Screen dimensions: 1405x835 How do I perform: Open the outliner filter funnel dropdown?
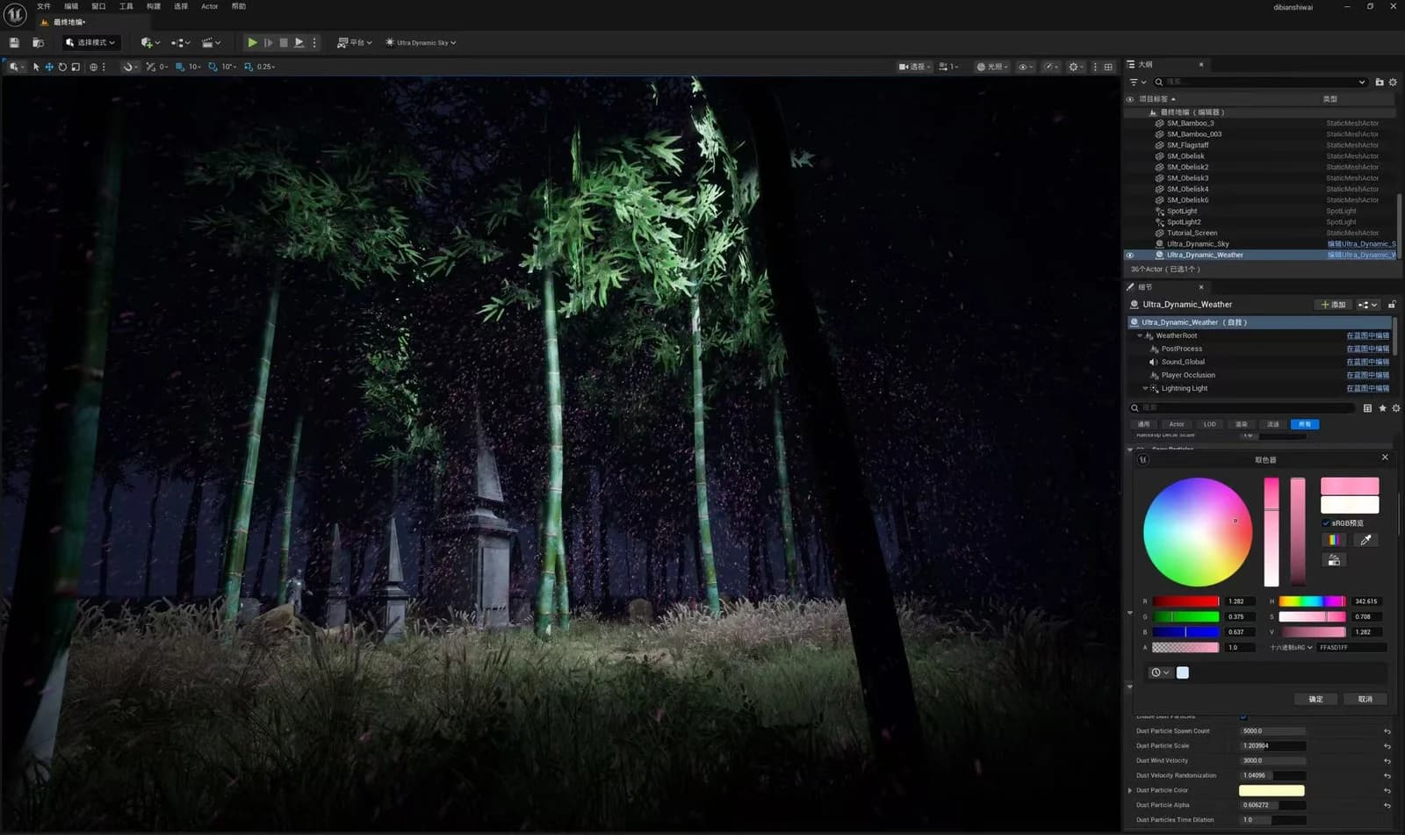pyautogui.click(x=1137, y=82)
